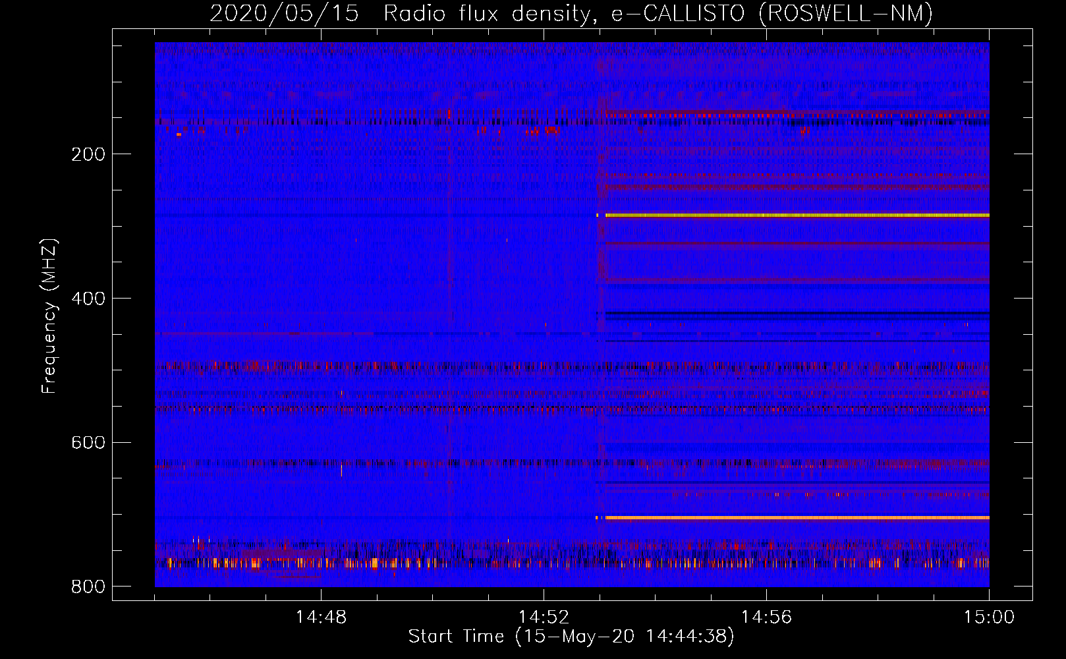Click the 600 frequency tick label
1066x659 pixels.
tap(88, 442)
